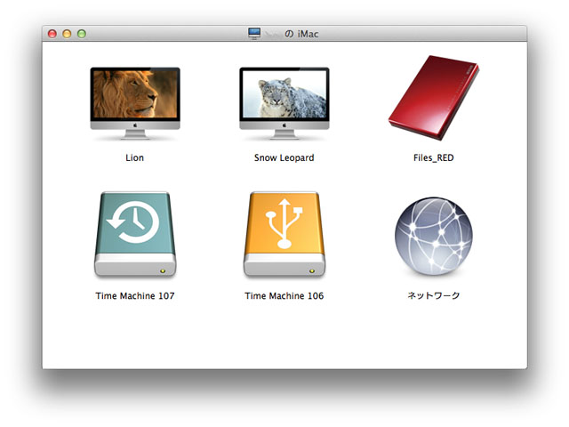
Task: Click the "Time Machine 107" label text
Action: pyautogui.click(x=135, y=296)
